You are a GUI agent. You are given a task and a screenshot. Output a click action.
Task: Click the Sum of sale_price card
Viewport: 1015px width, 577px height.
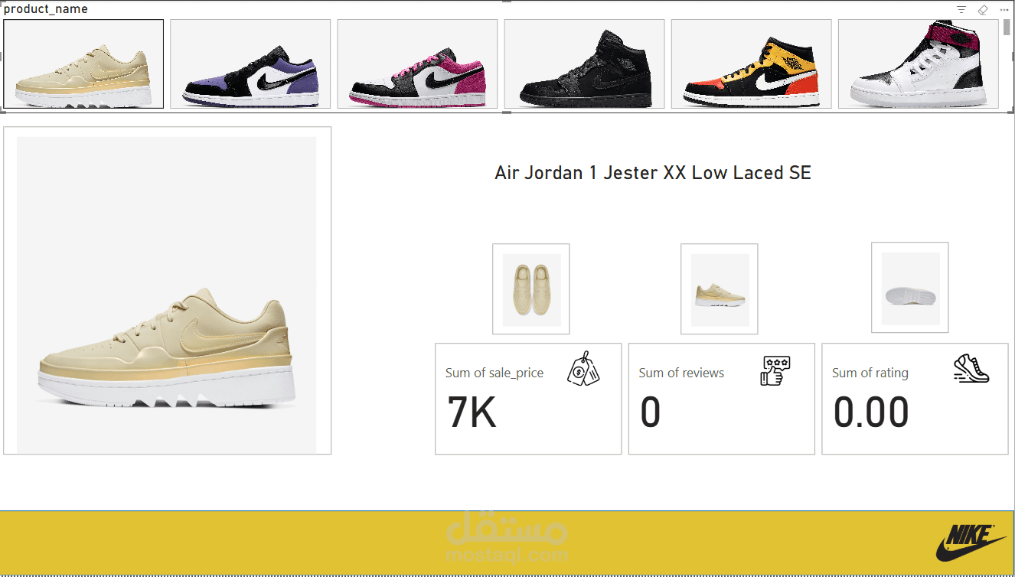click(528, 399)
